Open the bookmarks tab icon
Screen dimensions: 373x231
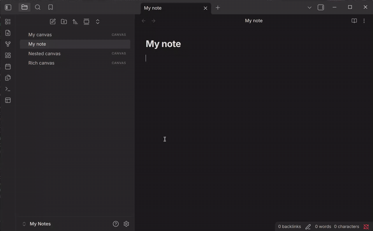point(51,7)
